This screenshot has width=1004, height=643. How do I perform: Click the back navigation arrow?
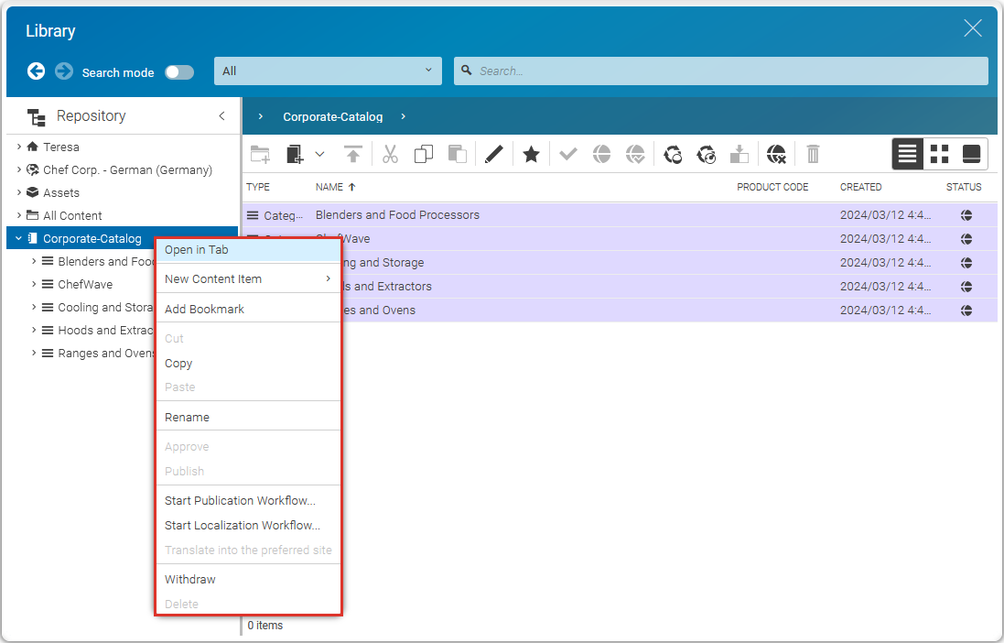[36, 71]
